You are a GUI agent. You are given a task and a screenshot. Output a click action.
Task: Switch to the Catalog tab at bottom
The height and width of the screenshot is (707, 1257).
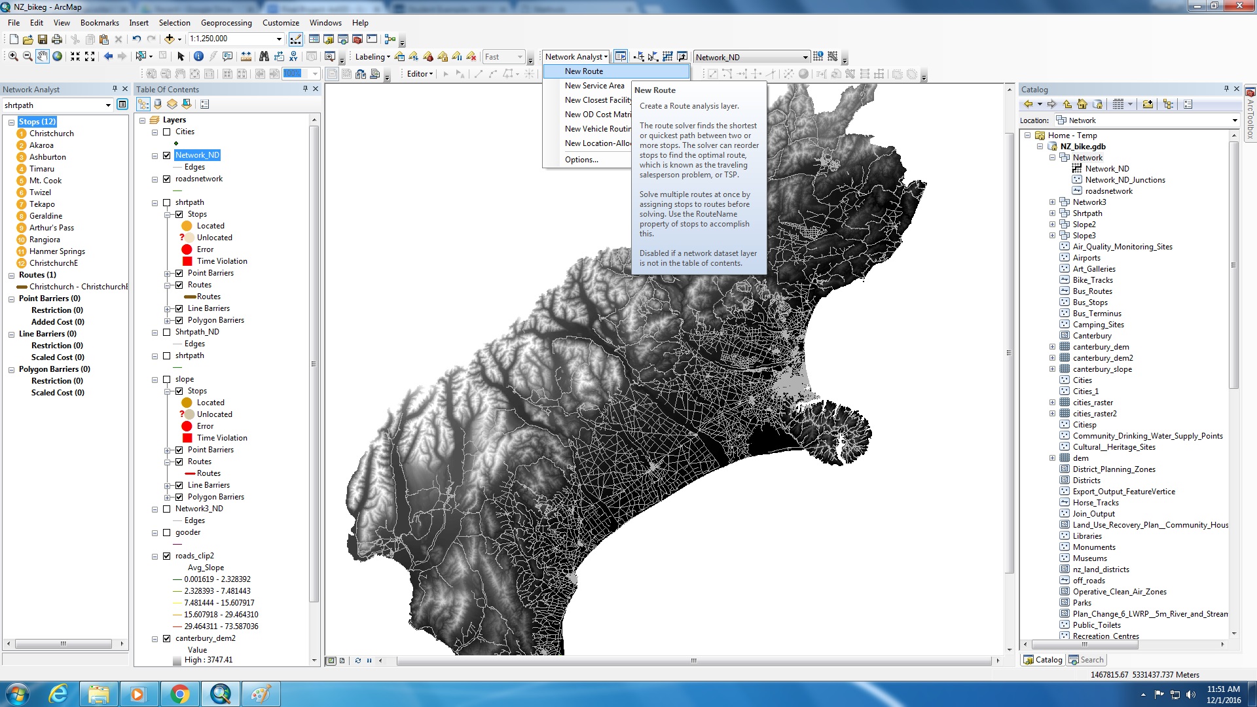click(x=1043, y=660)
